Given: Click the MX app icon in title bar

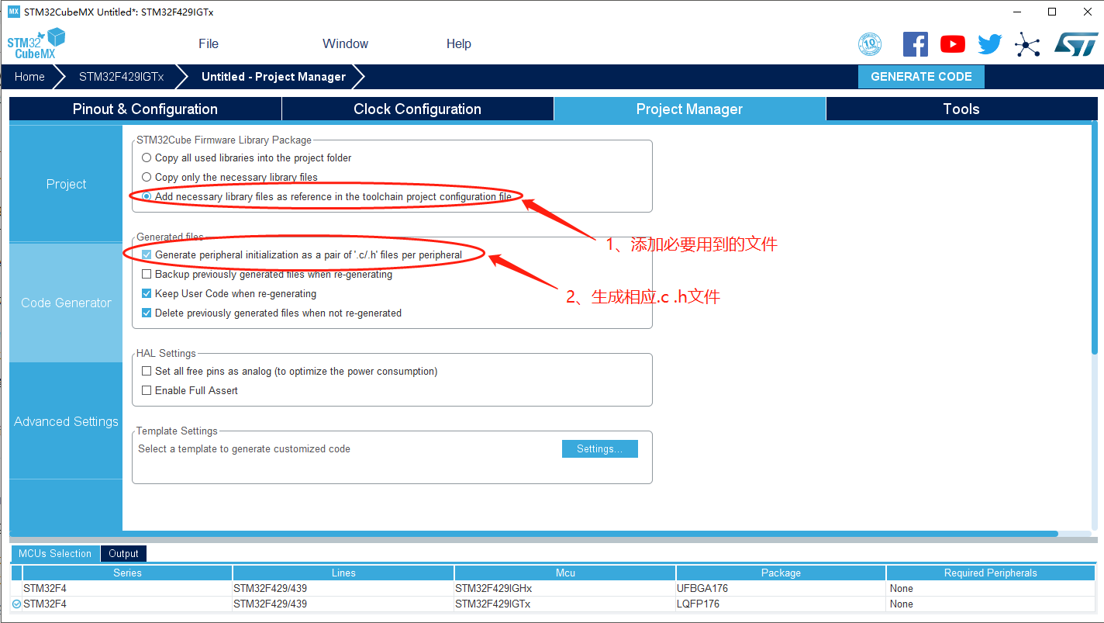Looking at the screenshot, I should 13,12.
